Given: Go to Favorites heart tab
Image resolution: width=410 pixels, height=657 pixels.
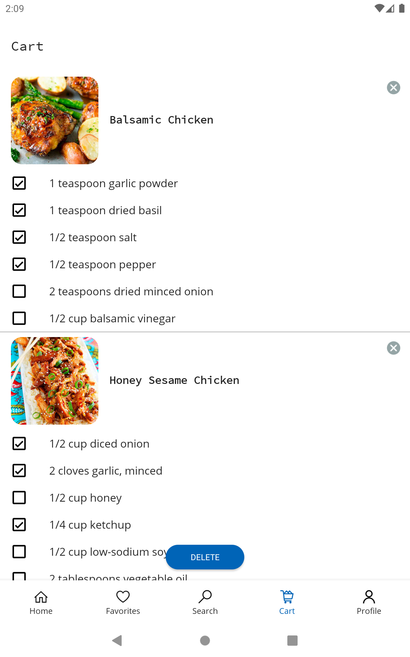Looking at the screenshot, I should click(123, 603).
